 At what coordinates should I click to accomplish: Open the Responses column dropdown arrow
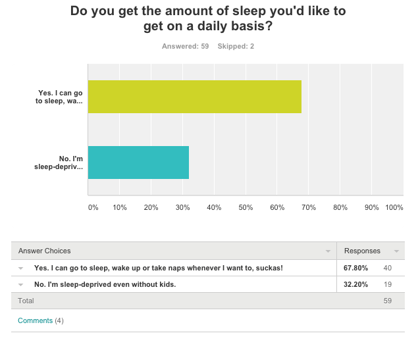[396, 251]
